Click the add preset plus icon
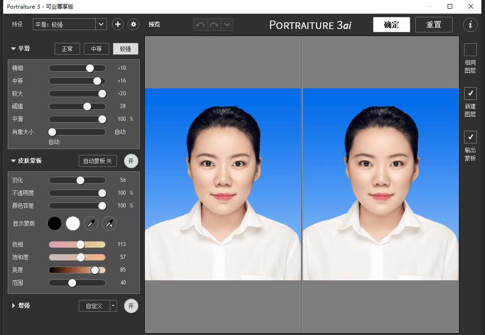The image size is (485, 335). point(118,24)
